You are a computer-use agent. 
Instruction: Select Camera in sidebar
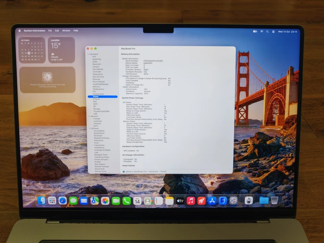(x=96, y=66)
